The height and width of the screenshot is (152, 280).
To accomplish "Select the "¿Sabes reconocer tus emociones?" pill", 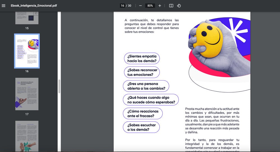I will [x=142, y=72].
